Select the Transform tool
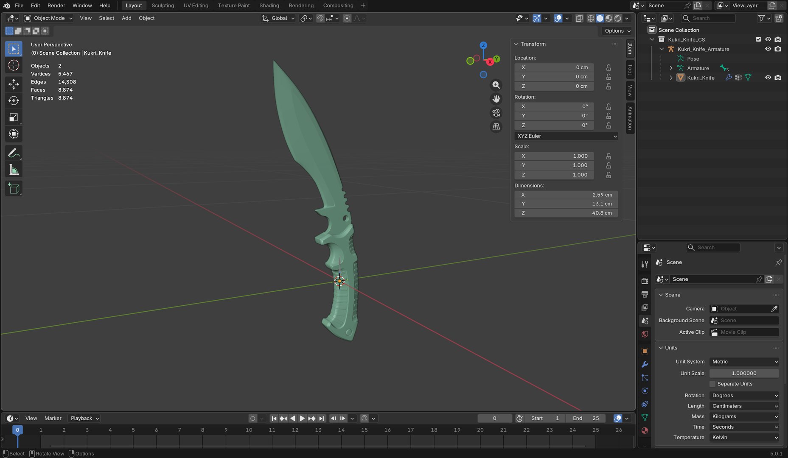The height and width of the screenshot is (458, 788). click(x=14, y=134)
